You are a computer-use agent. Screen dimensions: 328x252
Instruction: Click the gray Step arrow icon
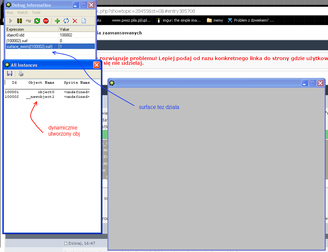(28, 21)
